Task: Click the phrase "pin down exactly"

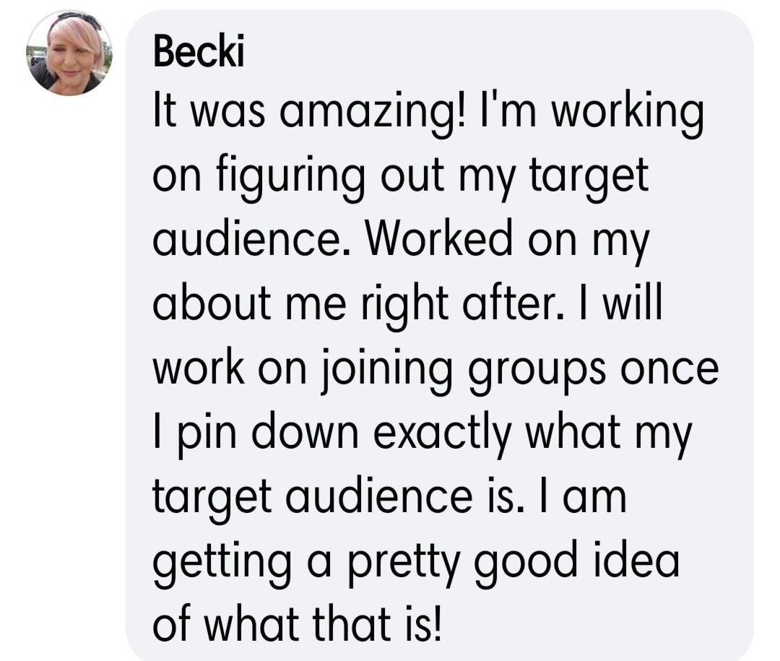Action: coord(344,430)
